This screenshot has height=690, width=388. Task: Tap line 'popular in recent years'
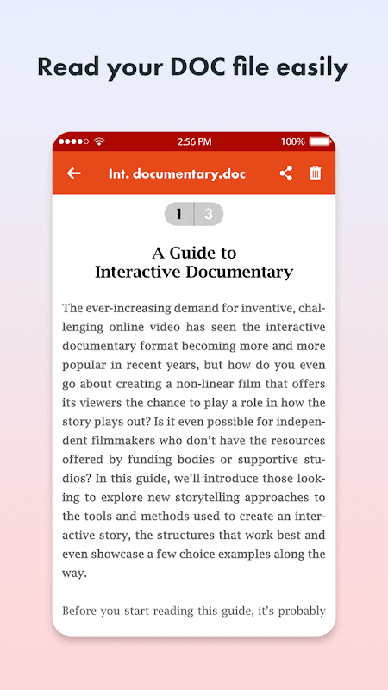193,365
